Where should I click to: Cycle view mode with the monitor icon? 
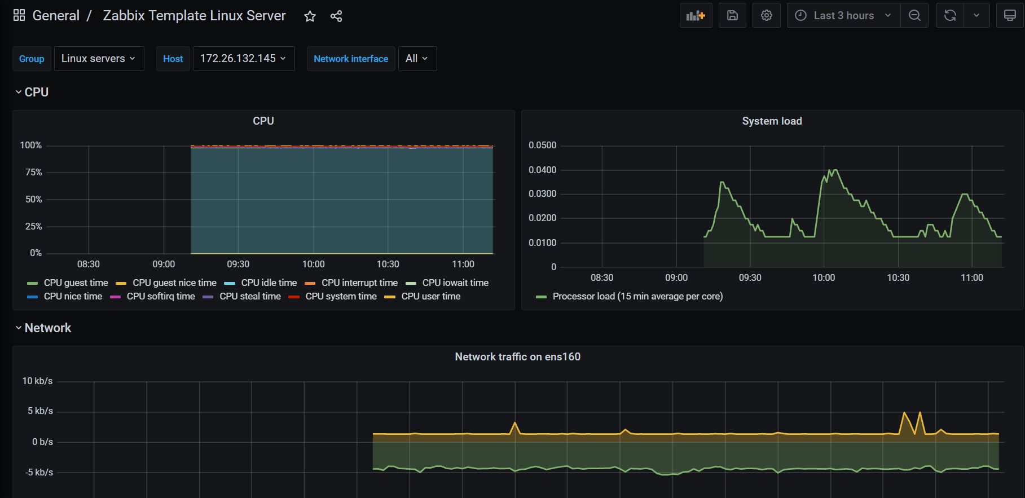pos(1010,15)
